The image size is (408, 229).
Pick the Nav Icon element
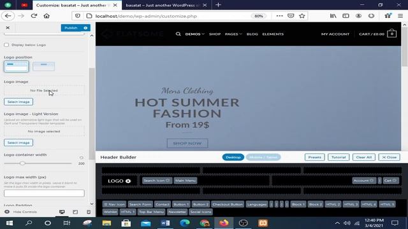pyautogui.click(x=114, y=204)
